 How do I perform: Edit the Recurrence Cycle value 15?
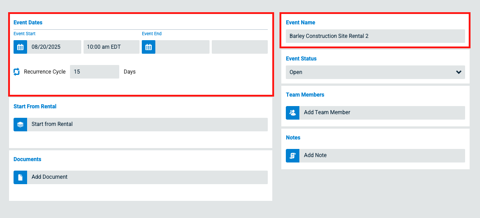[x=94, y=72]
